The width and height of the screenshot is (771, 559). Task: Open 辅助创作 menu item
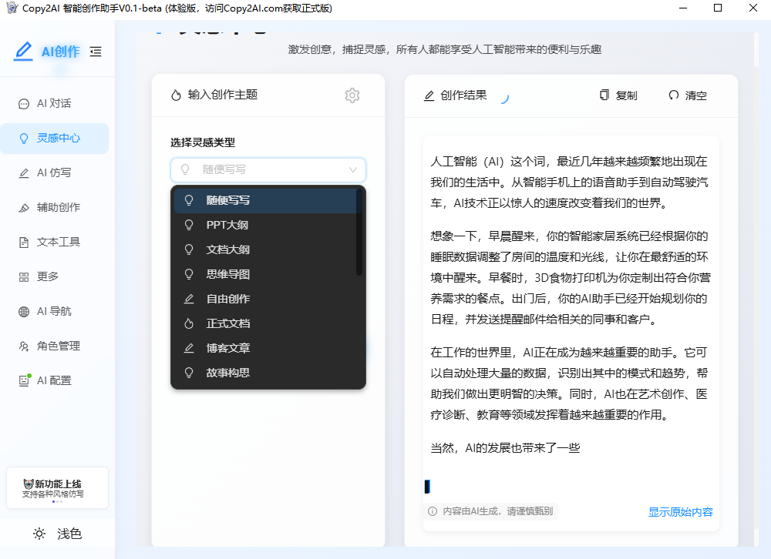click(x=58, y=207)
